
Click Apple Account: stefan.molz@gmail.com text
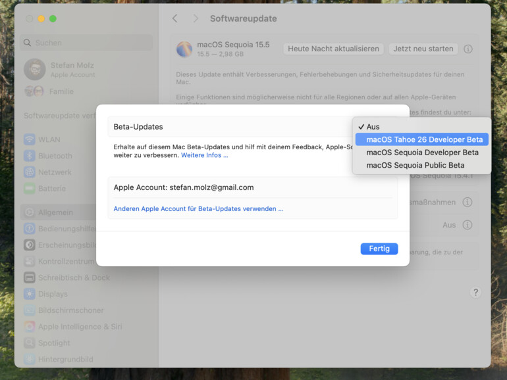tap(184, 187)
